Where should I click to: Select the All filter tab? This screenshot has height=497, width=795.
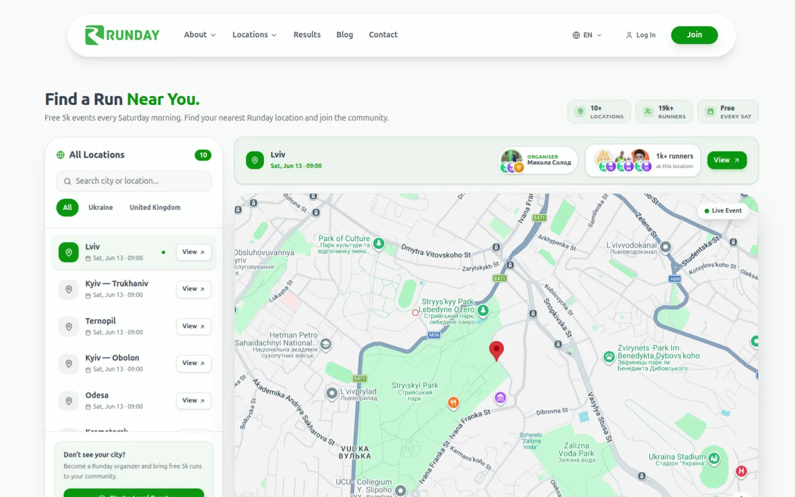coord(68,207)
